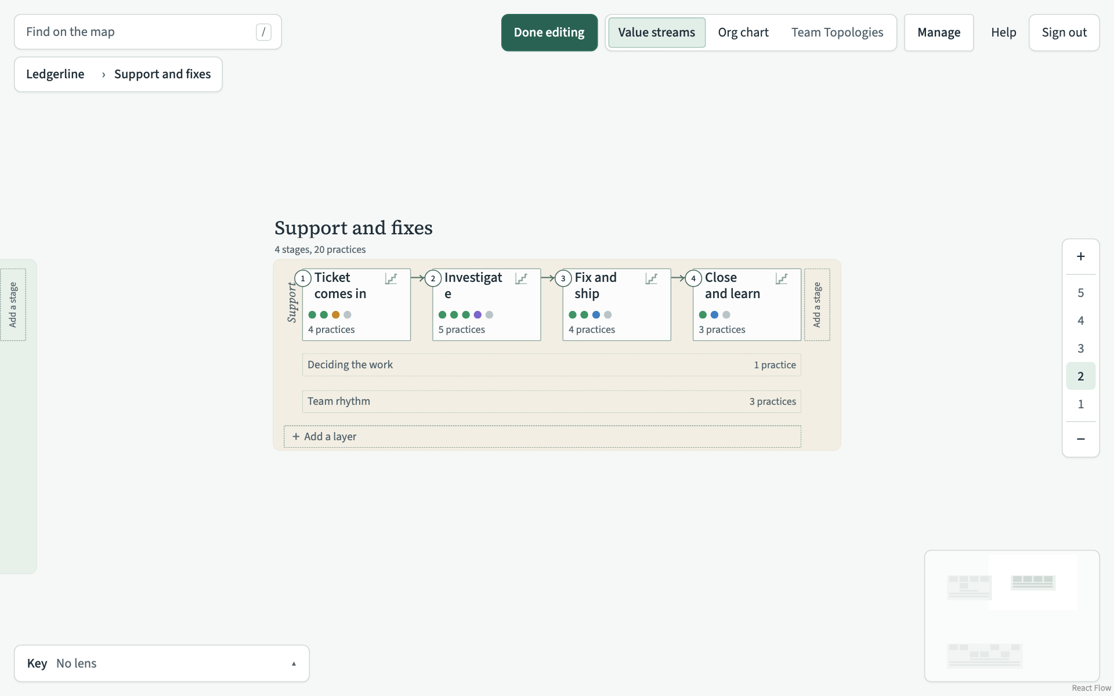Click the minus zoom-out icon

click(1080, 439)
